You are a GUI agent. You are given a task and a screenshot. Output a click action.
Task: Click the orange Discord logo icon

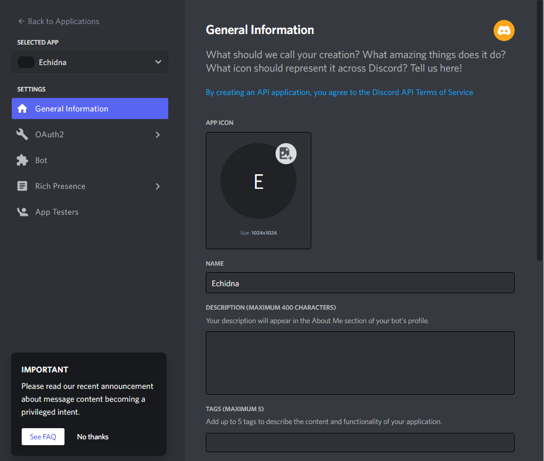pos(504,30)
